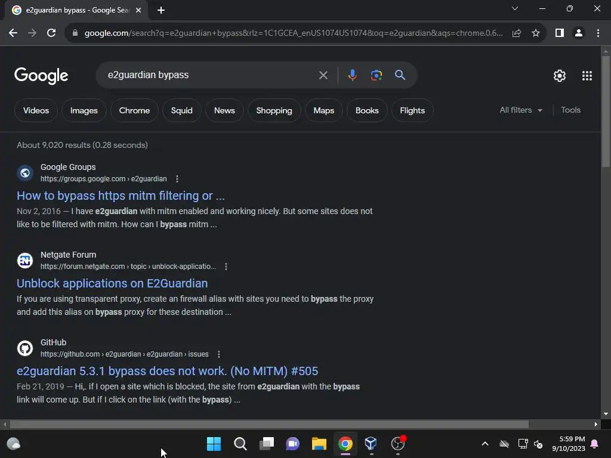This screenshot has height=458, width=611.
Task: Open the Chrome side panel
Action: point(560,33)
